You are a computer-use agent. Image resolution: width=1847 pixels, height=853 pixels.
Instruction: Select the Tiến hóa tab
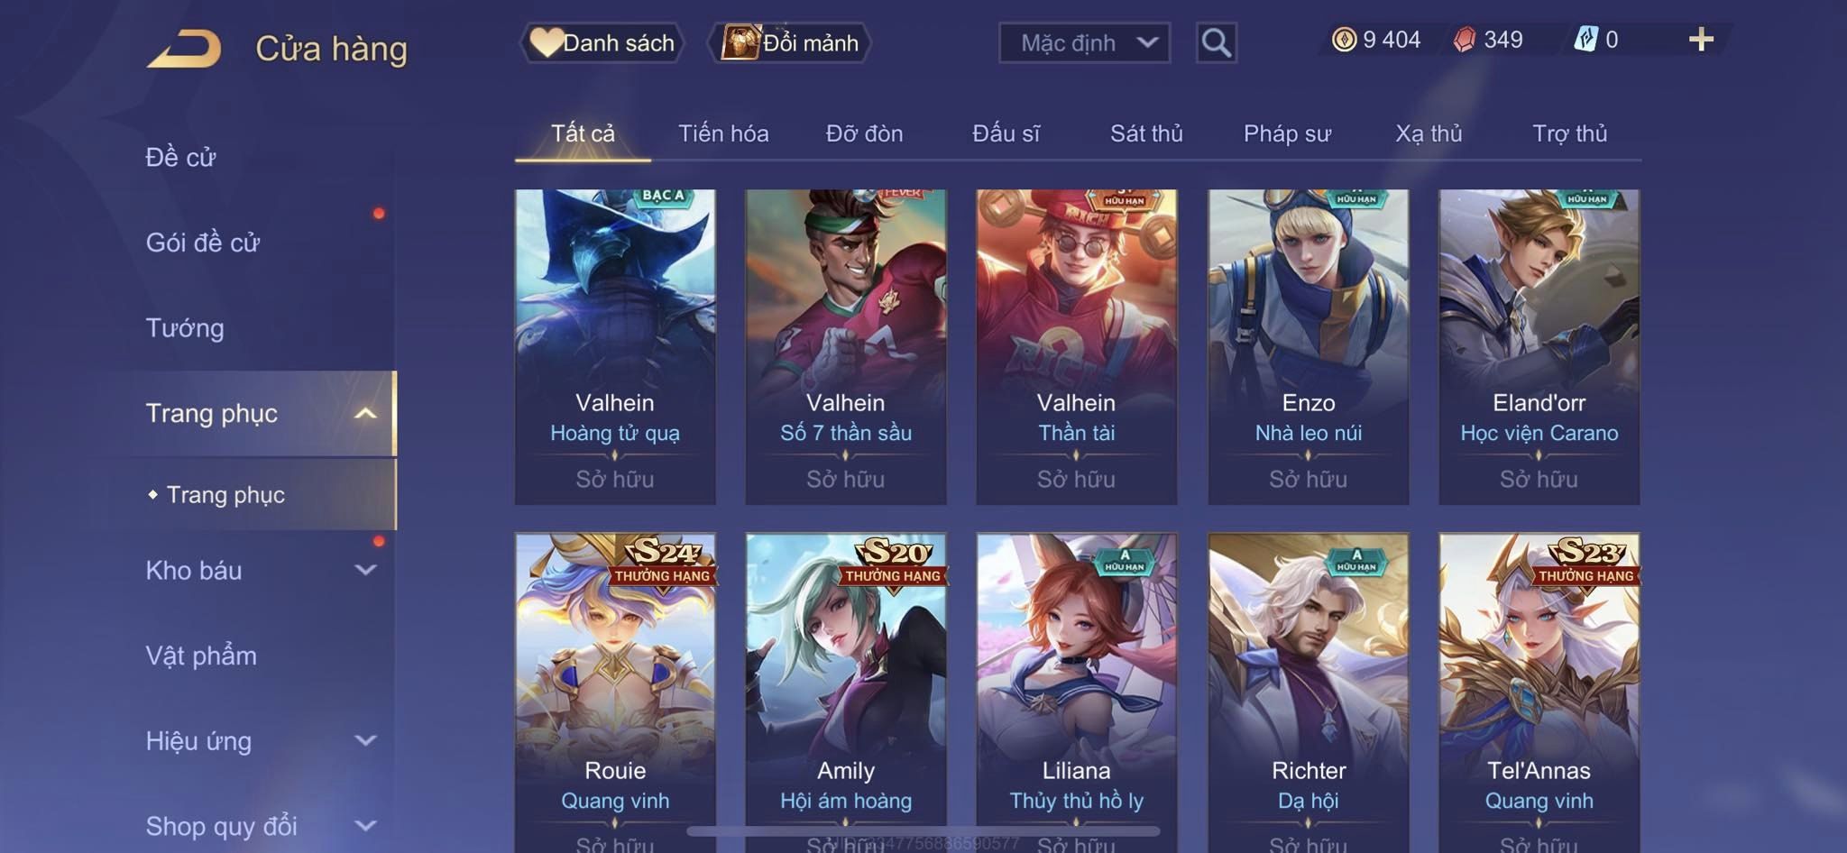coord(723,133)
